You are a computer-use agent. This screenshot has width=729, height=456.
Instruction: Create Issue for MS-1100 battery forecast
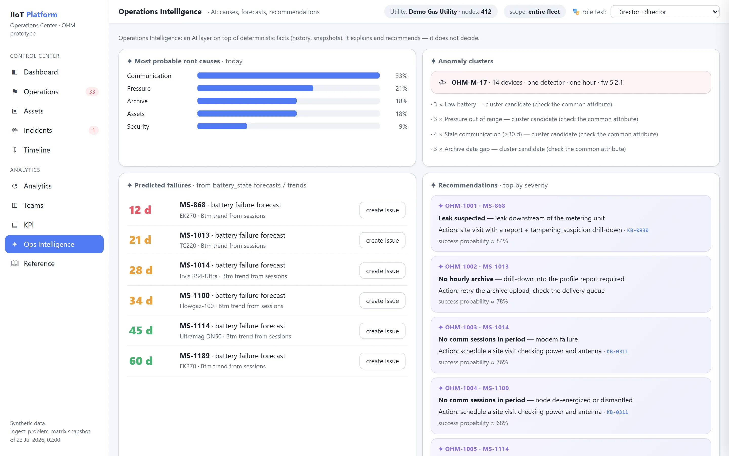pos(382,301)
